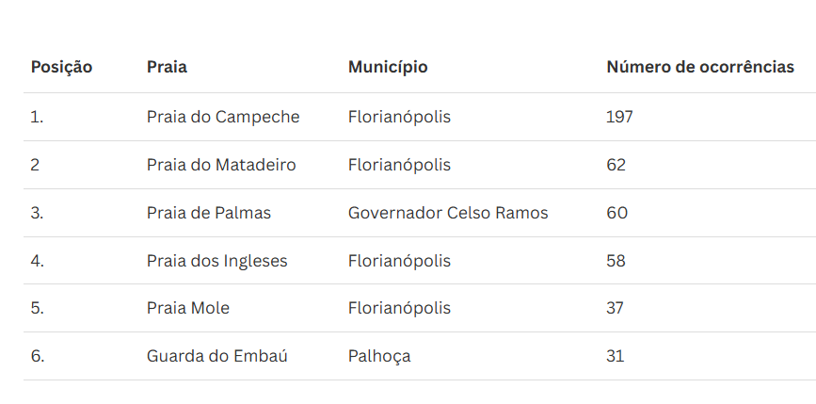Select the Praia Mole cell
The width and height of the screenshot is (816, 404).
(188, 308)
